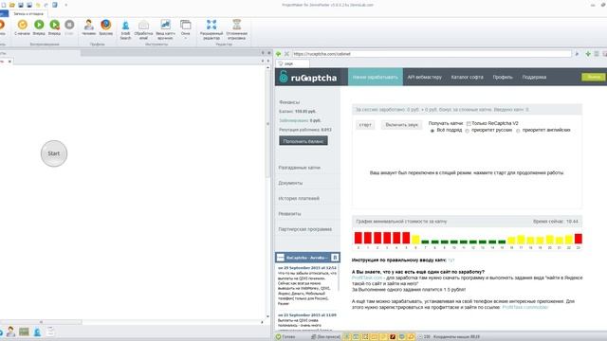
Task: Click the Start node on the project canvas
Action: [54, 153]
